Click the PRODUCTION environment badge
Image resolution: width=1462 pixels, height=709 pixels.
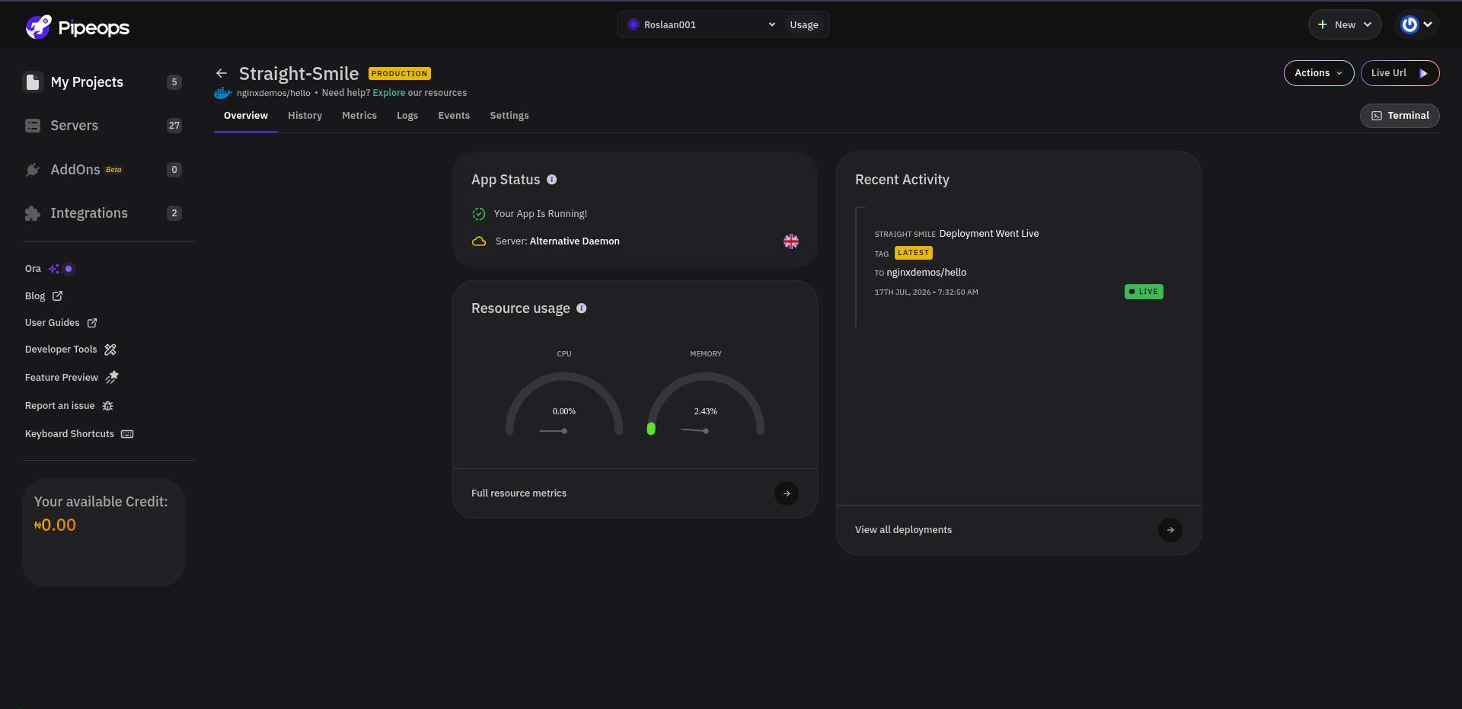point(400,74)
